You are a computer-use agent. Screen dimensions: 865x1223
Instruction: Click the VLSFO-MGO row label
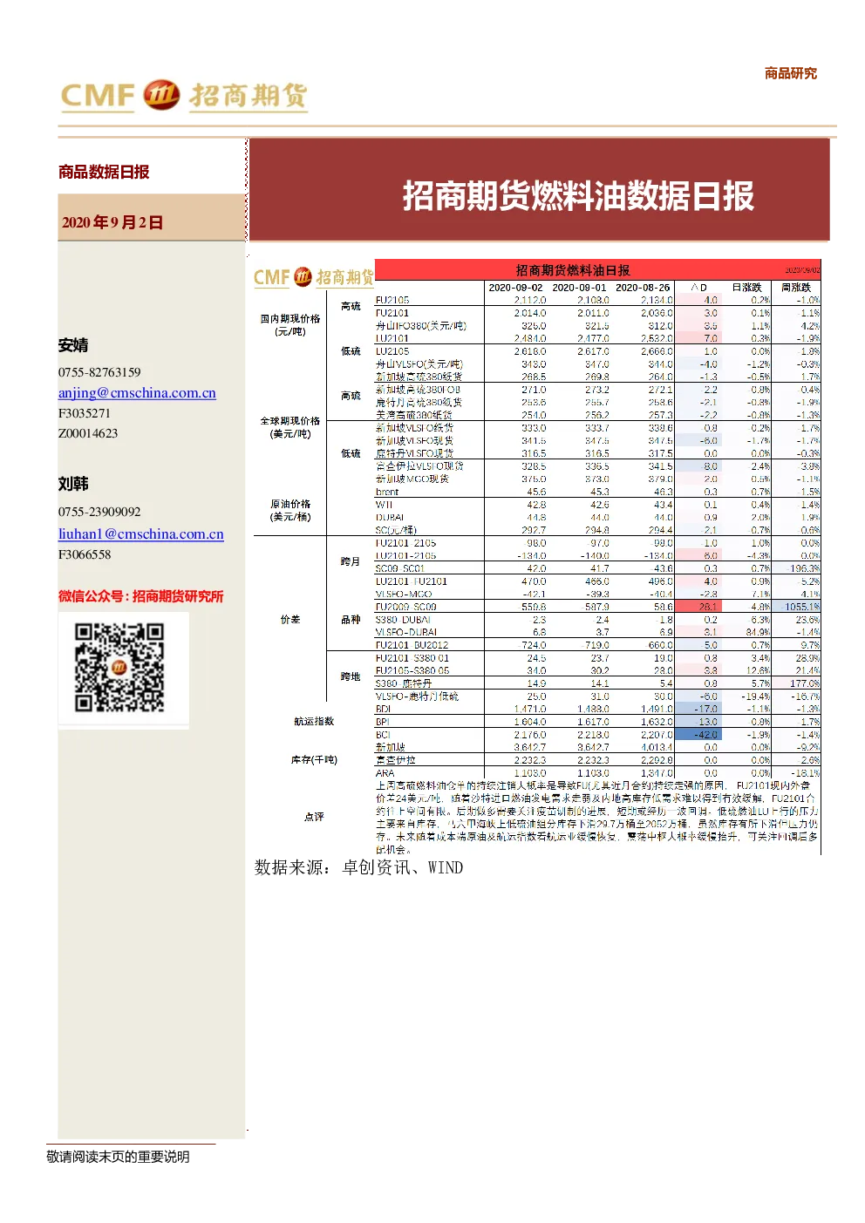pyautogui.click(x=404, y=595)
